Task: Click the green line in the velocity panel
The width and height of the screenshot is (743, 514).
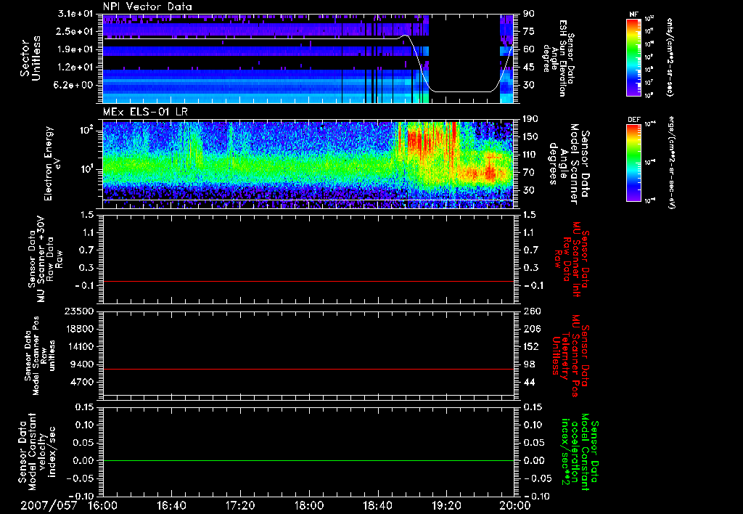Action: pyautogui.click(x=308, y=460)
